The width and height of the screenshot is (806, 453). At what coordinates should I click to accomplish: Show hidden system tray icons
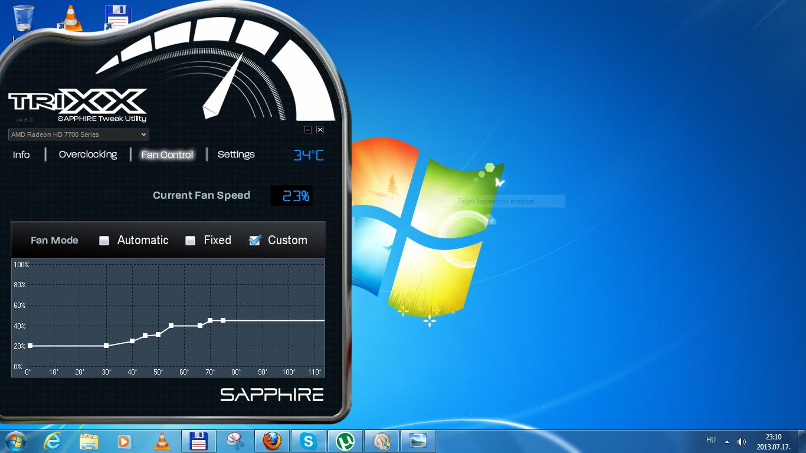click(x=727, y=442)
